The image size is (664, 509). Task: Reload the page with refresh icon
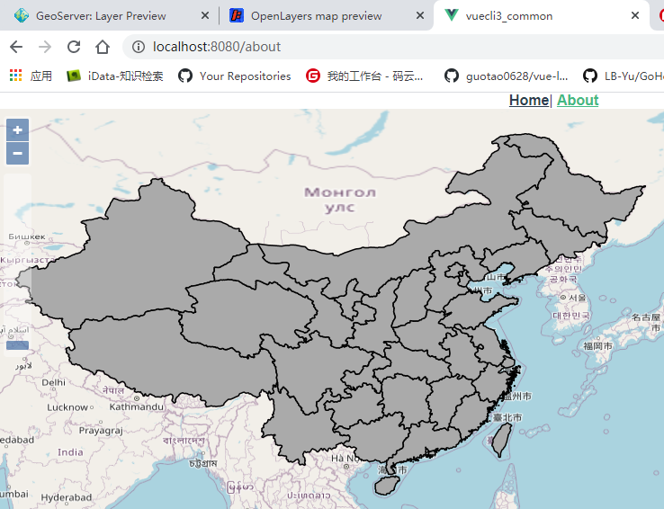click(74, 47)
